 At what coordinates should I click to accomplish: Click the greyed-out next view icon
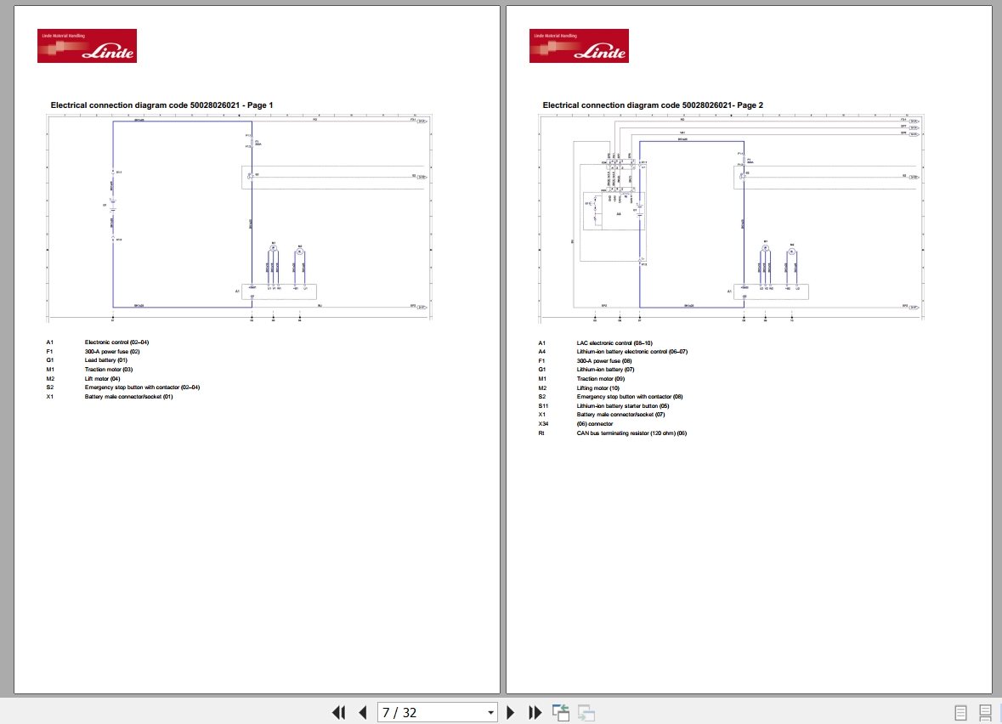point(586,712)
